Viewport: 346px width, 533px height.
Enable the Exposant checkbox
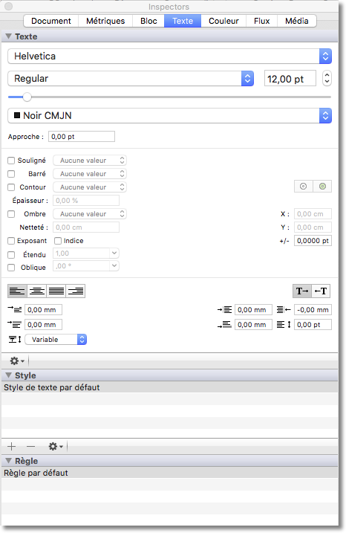[11, 241]
